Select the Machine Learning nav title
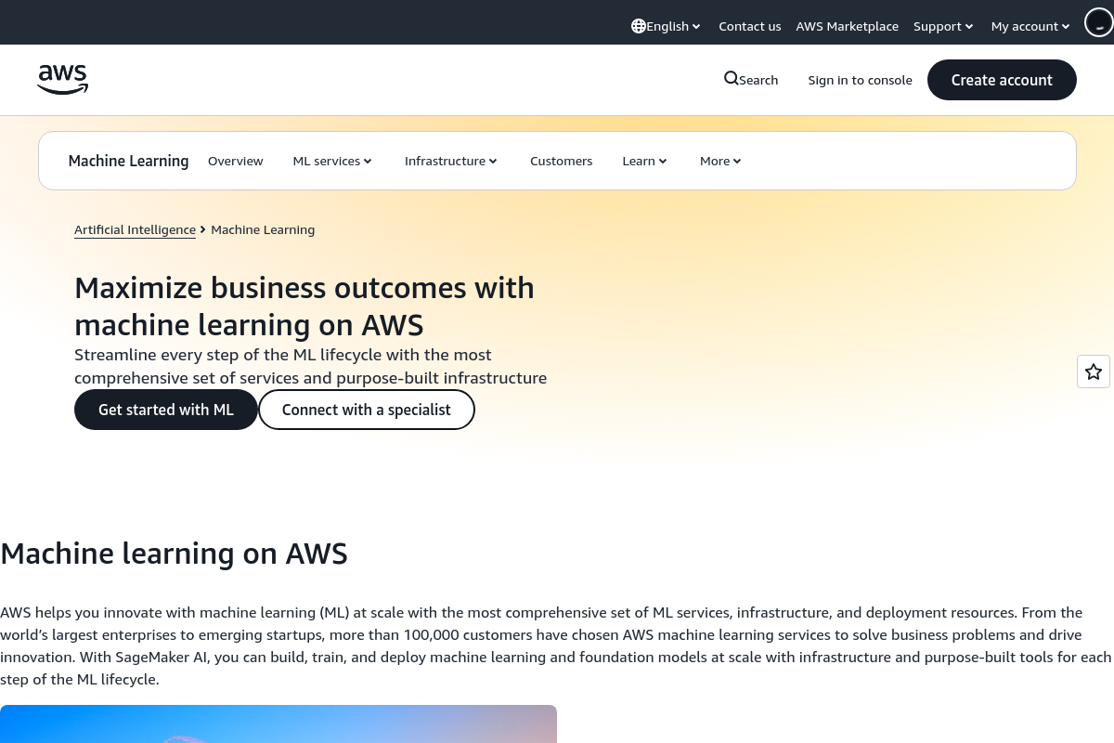The width and height of the screenshot is (1114, 743). click(128, 161)
